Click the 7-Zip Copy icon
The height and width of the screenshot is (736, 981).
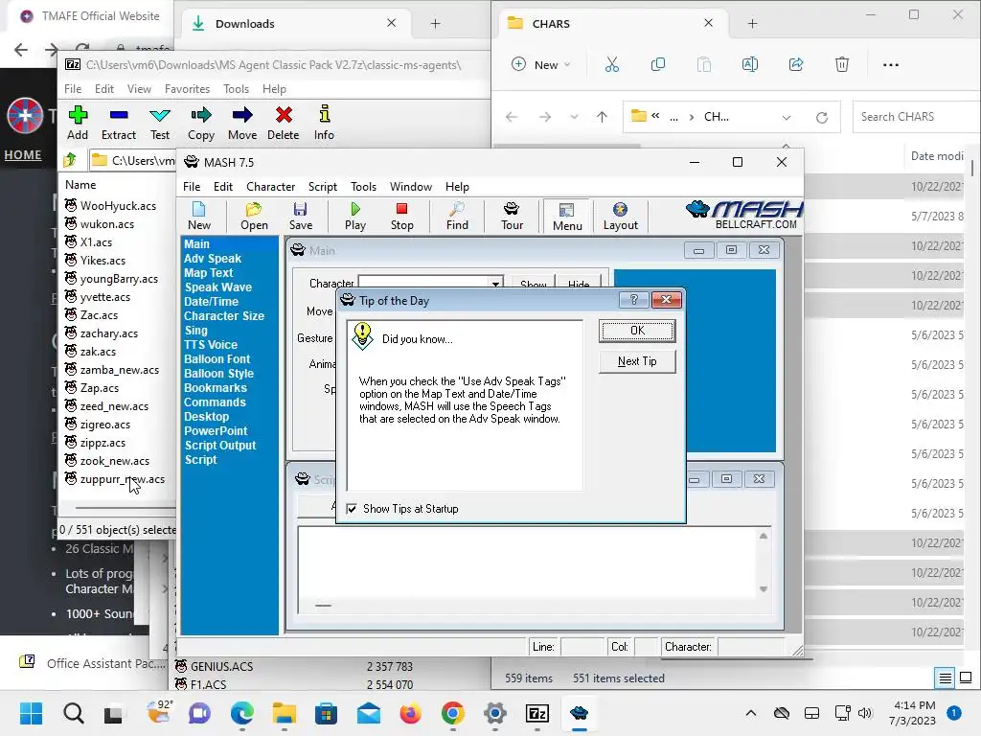(201, 123)
